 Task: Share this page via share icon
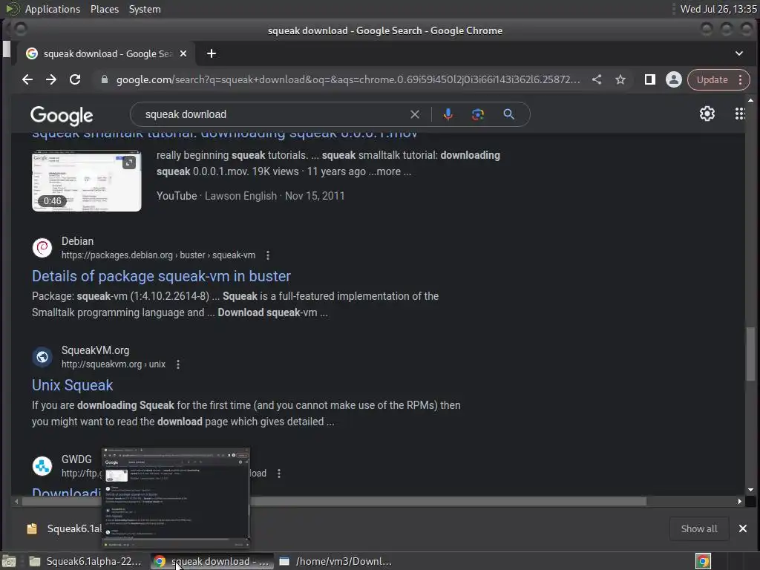[x=597, y=79]
